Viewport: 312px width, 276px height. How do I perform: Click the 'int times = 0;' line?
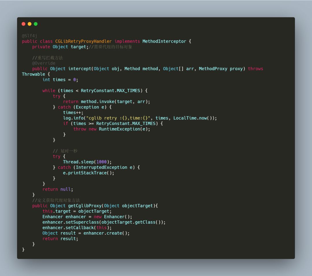pos(60,80)
